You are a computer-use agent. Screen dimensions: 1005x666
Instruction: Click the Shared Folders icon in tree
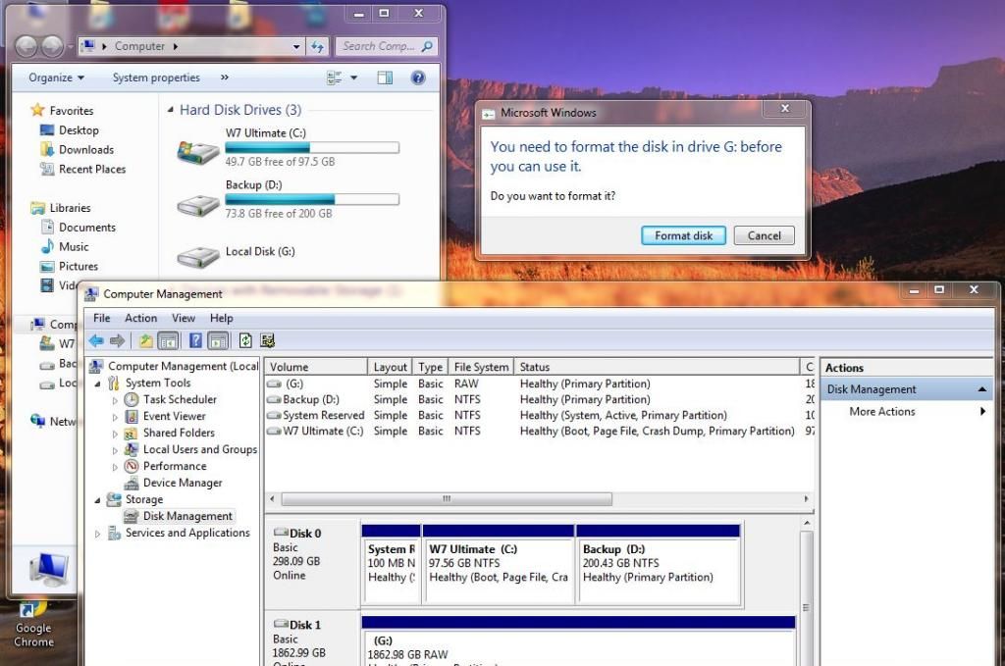tap(132, 433)
